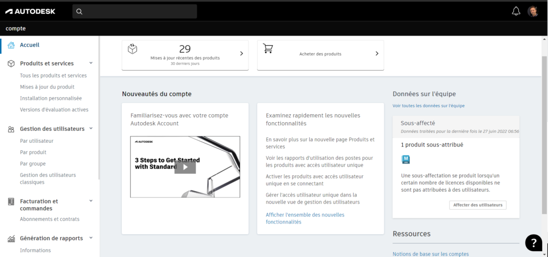The image size is (548, 257).
Task: Open Afficher l'ensemble des nouvelles fonctionnalités link
Action: pos(305,218)
